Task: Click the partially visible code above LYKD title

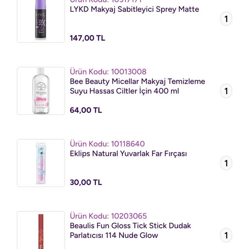Action: 106,1
